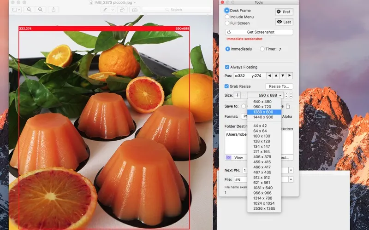Click the markup pen icon in Preview
This screenshot has height=230, width=369.
(x=105, y=10)
